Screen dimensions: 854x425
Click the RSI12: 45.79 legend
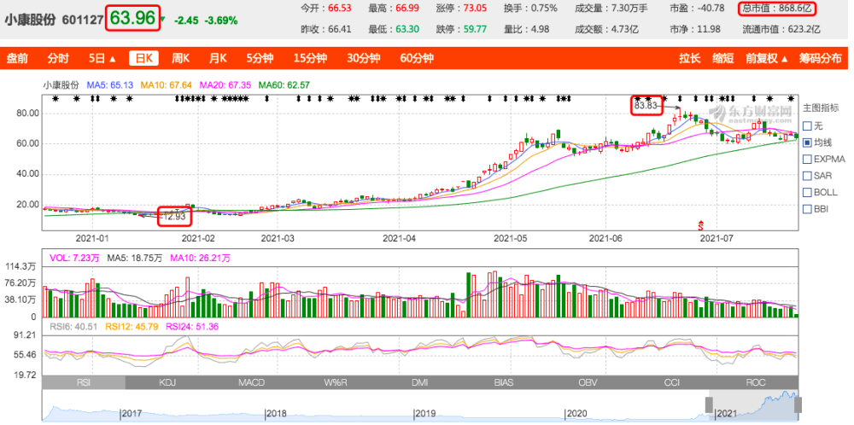(133, 327)
